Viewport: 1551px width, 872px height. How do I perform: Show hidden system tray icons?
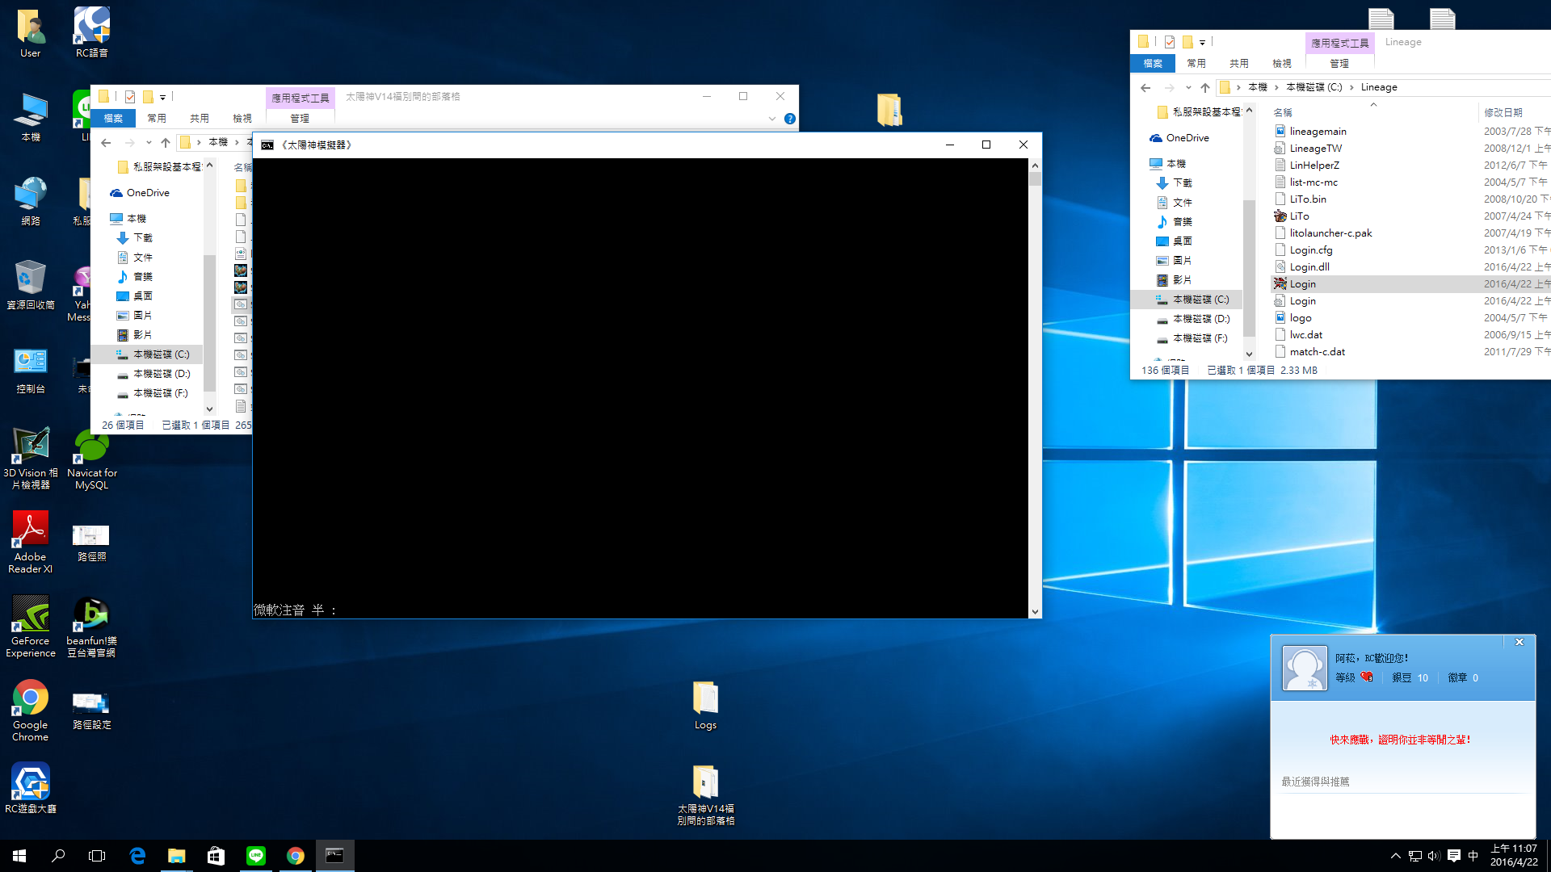click(1395, 856)
